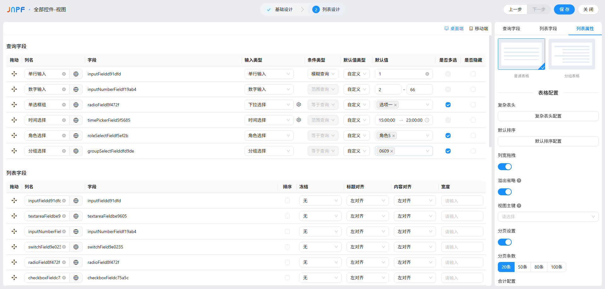Toggle the 列宽拖拽 switch off
The image size is (605, 289).
pyautogui.click(x=504, y=167)
